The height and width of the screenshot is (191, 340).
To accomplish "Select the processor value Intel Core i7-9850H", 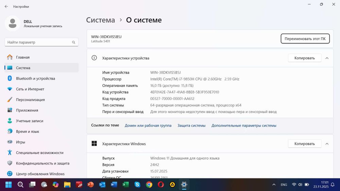I will tap(195, 79).
